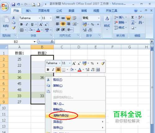The height and width of the screenshot is (133, 155).
Task: Increase font size in ribbon
Action: (41, 24)
